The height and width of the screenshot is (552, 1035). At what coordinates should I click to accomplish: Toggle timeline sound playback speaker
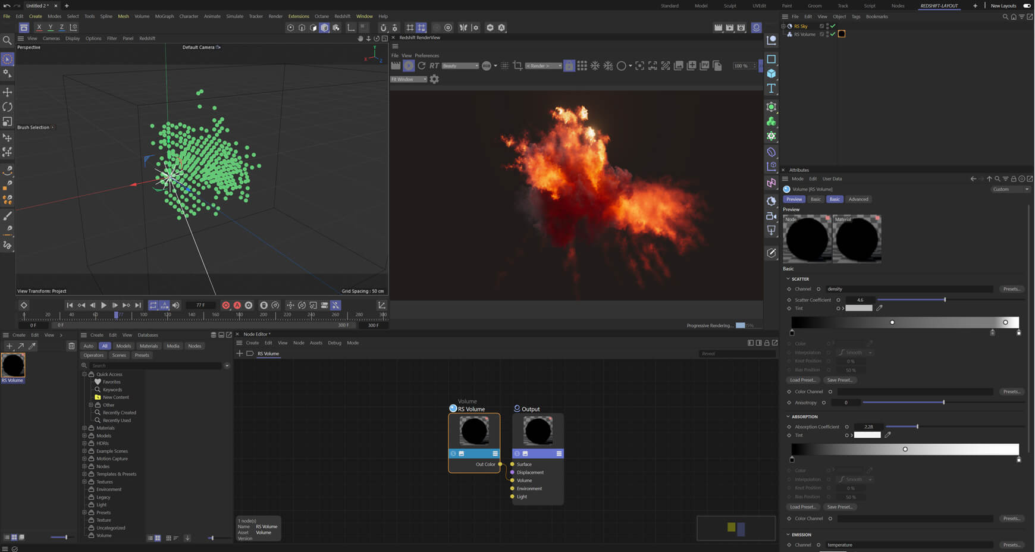point(176,305)
